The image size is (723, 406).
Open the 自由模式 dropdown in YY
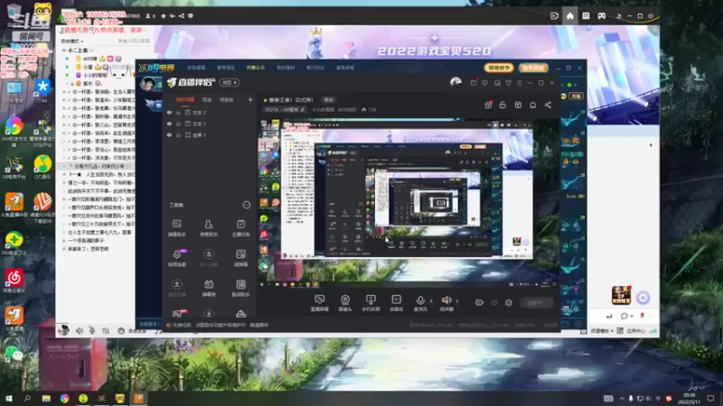[72, 41]
